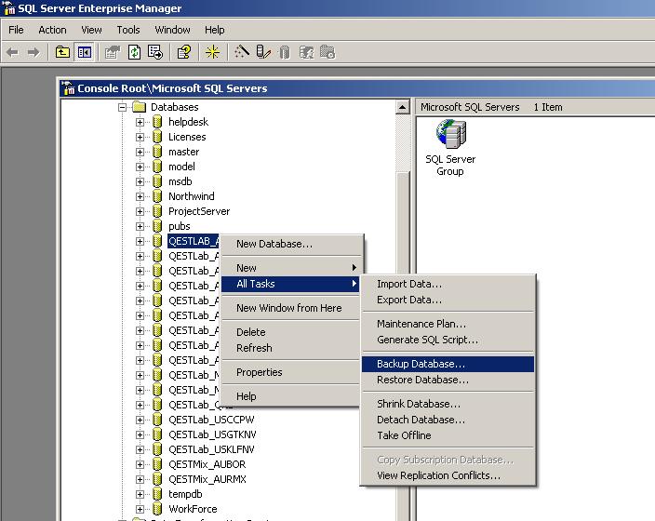Expand the master database node
Image resolution: width=655 pixels, height=521 pixels.
[x=140, y=152]
